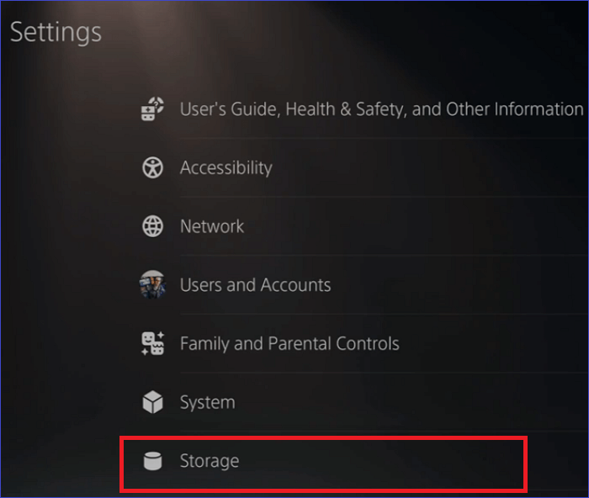Click the Network globe icon
Image resolution: width=589 pixels, height=498 pixels.
pyautogui.click(x=152, y=226)
